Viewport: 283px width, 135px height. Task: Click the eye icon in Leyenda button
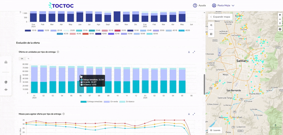coord(211,130)
